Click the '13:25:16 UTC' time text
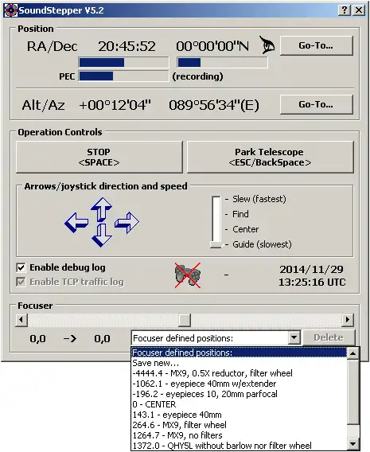Image resolution: width=370 pixels, height=452 pixels. click(x=312, y=282)
